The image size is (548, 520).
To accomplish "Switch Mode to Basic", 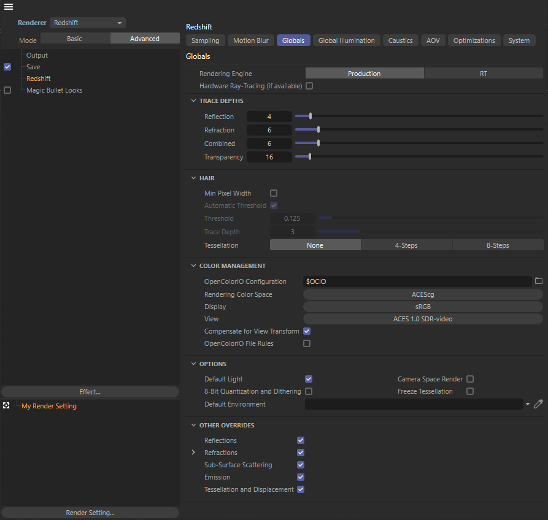I will (75, 39).
